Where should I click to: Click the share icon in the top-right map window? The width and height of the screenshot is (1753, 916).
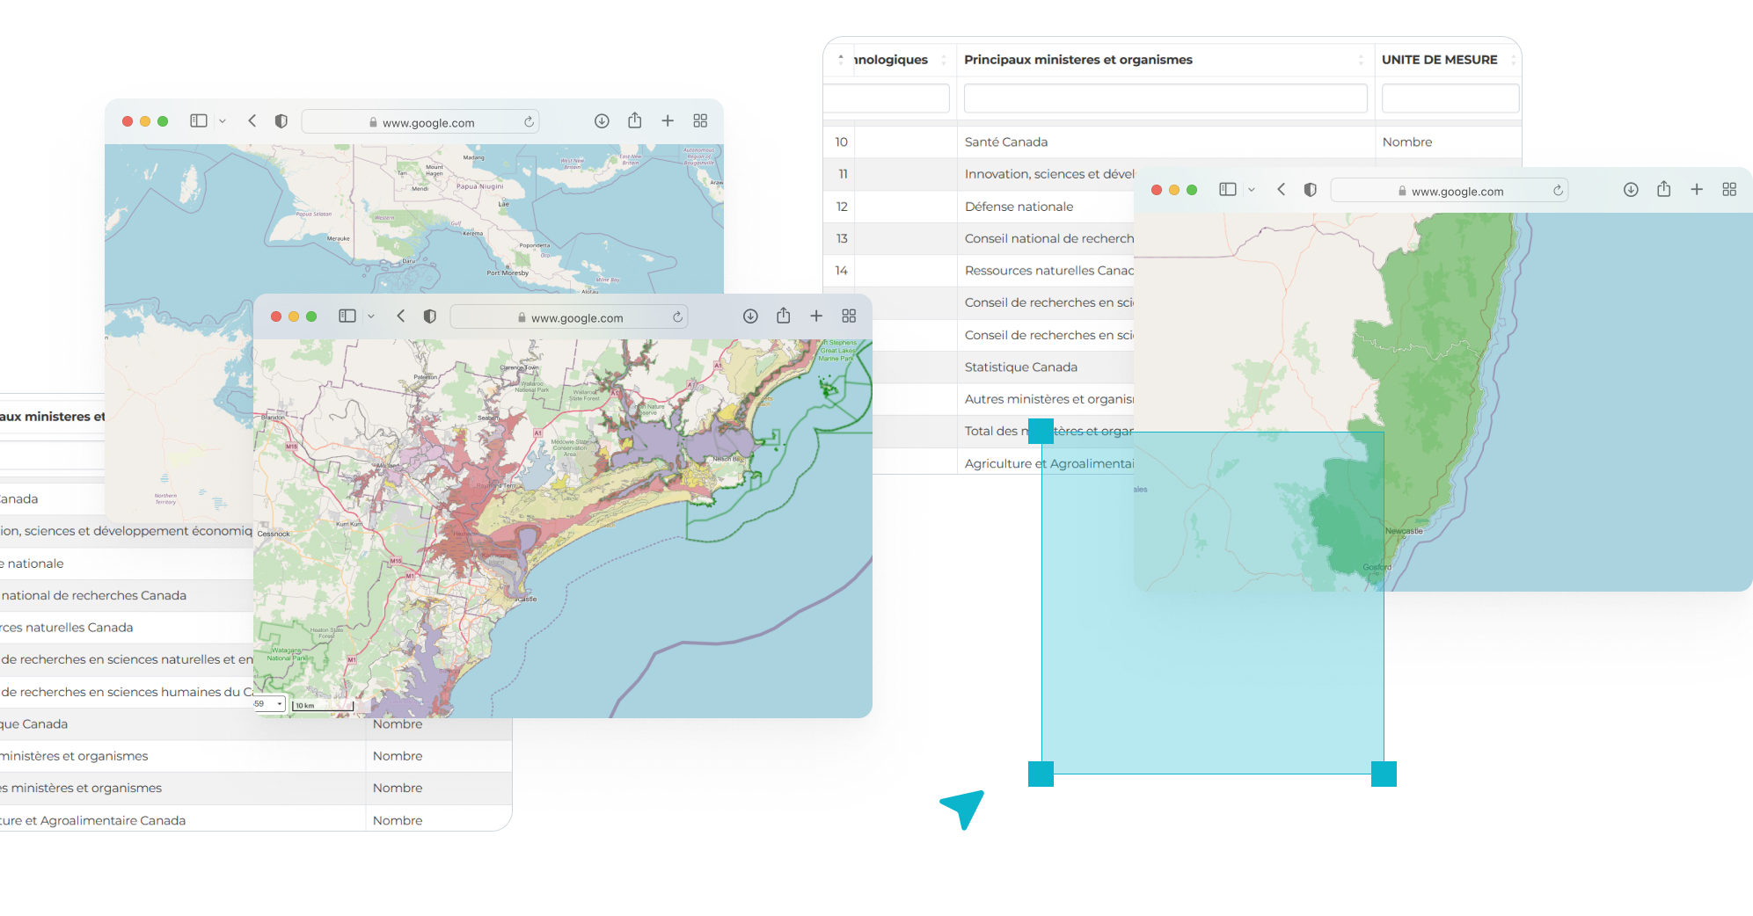1663,189
